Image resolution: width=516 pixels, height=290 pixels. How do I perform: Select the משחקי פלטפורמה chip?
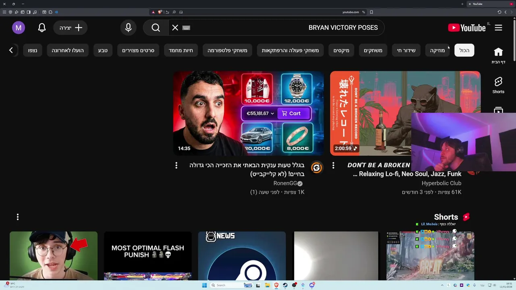click(x=227, y=50)
